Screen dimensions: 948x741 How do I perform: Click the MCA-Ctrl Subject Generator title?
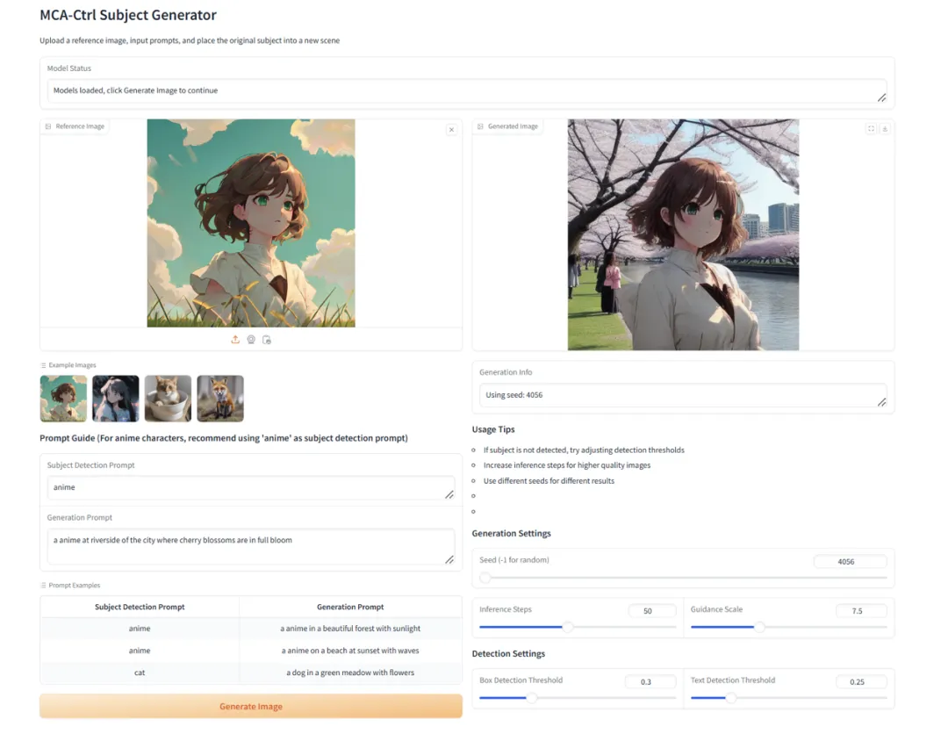tap(128, 15)
